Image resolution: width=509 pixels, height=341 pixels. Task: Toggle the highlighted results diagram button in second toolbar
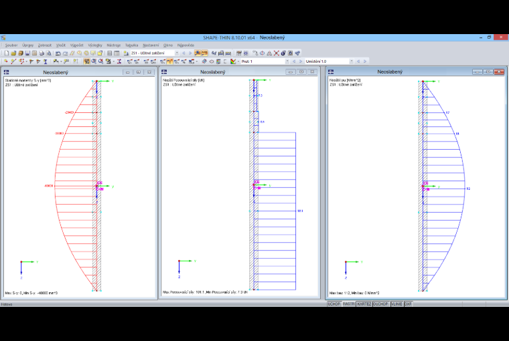click(169, 61)
